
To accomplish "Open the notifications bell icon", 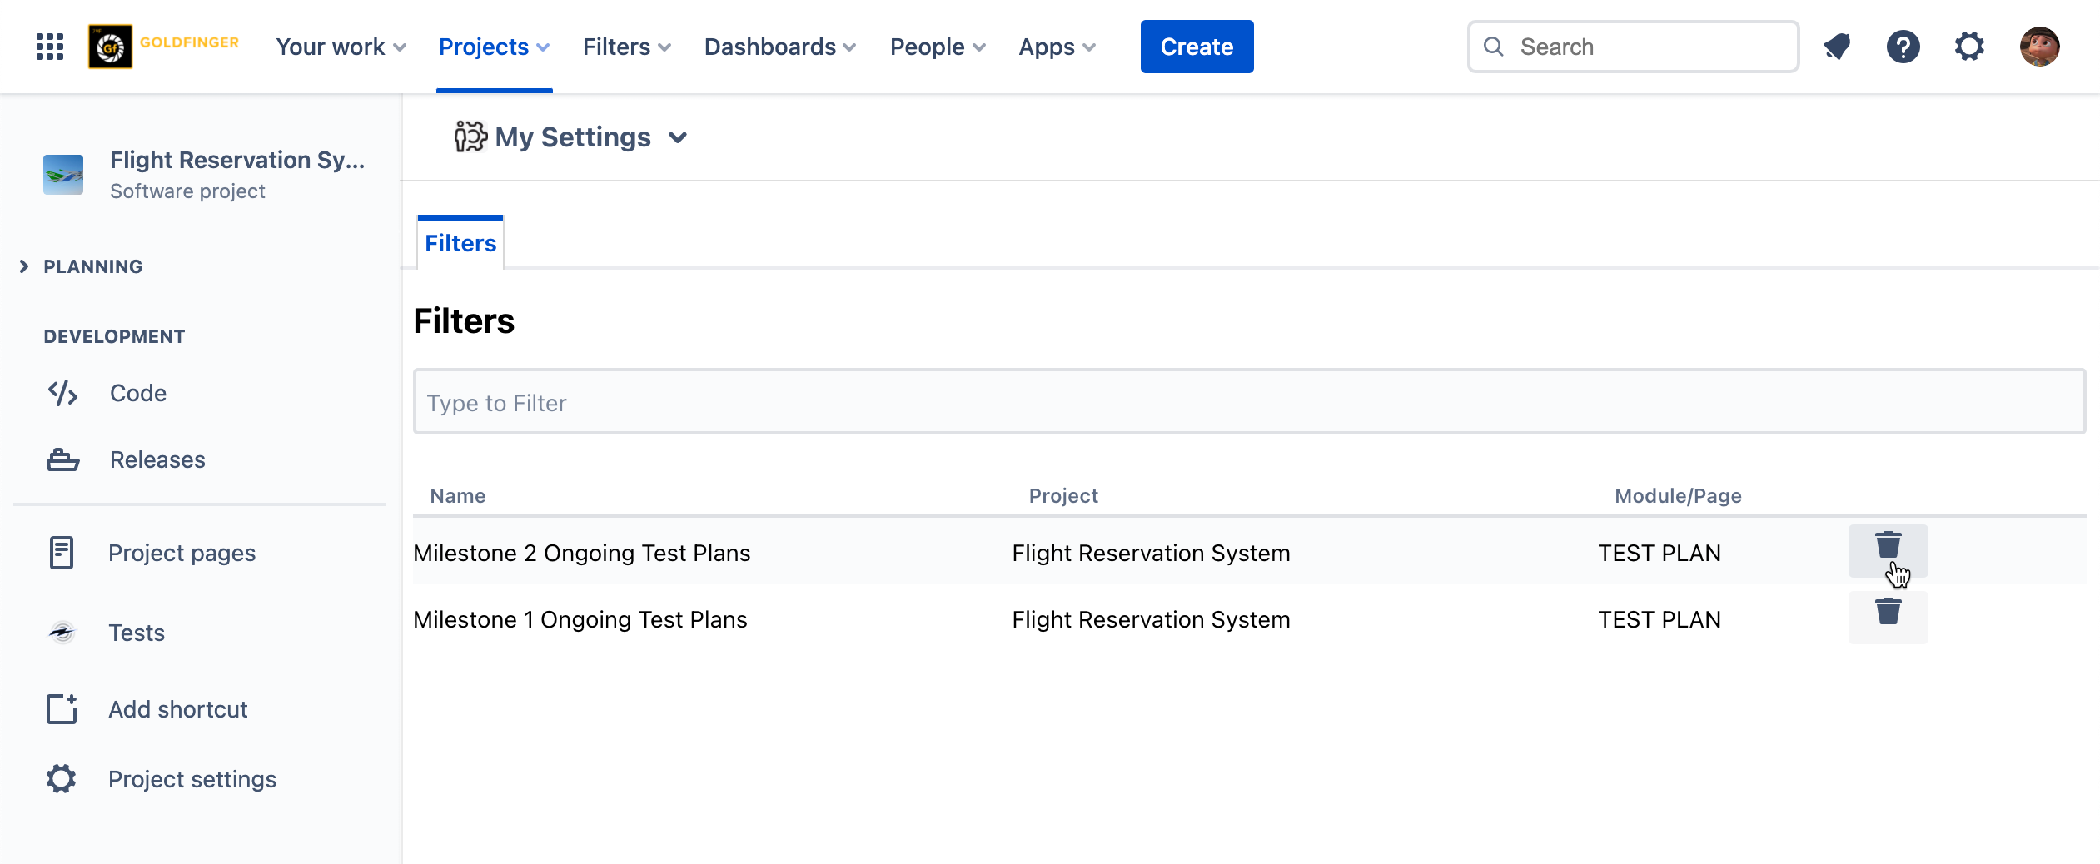I will click(x=1836, y=47).
